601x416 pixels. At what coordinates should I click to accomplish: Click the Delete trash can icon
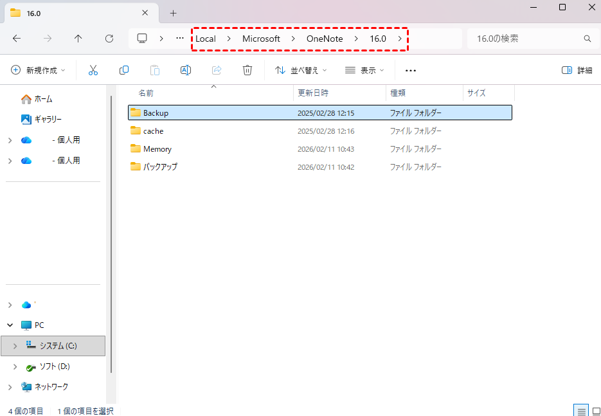point(247,70)
